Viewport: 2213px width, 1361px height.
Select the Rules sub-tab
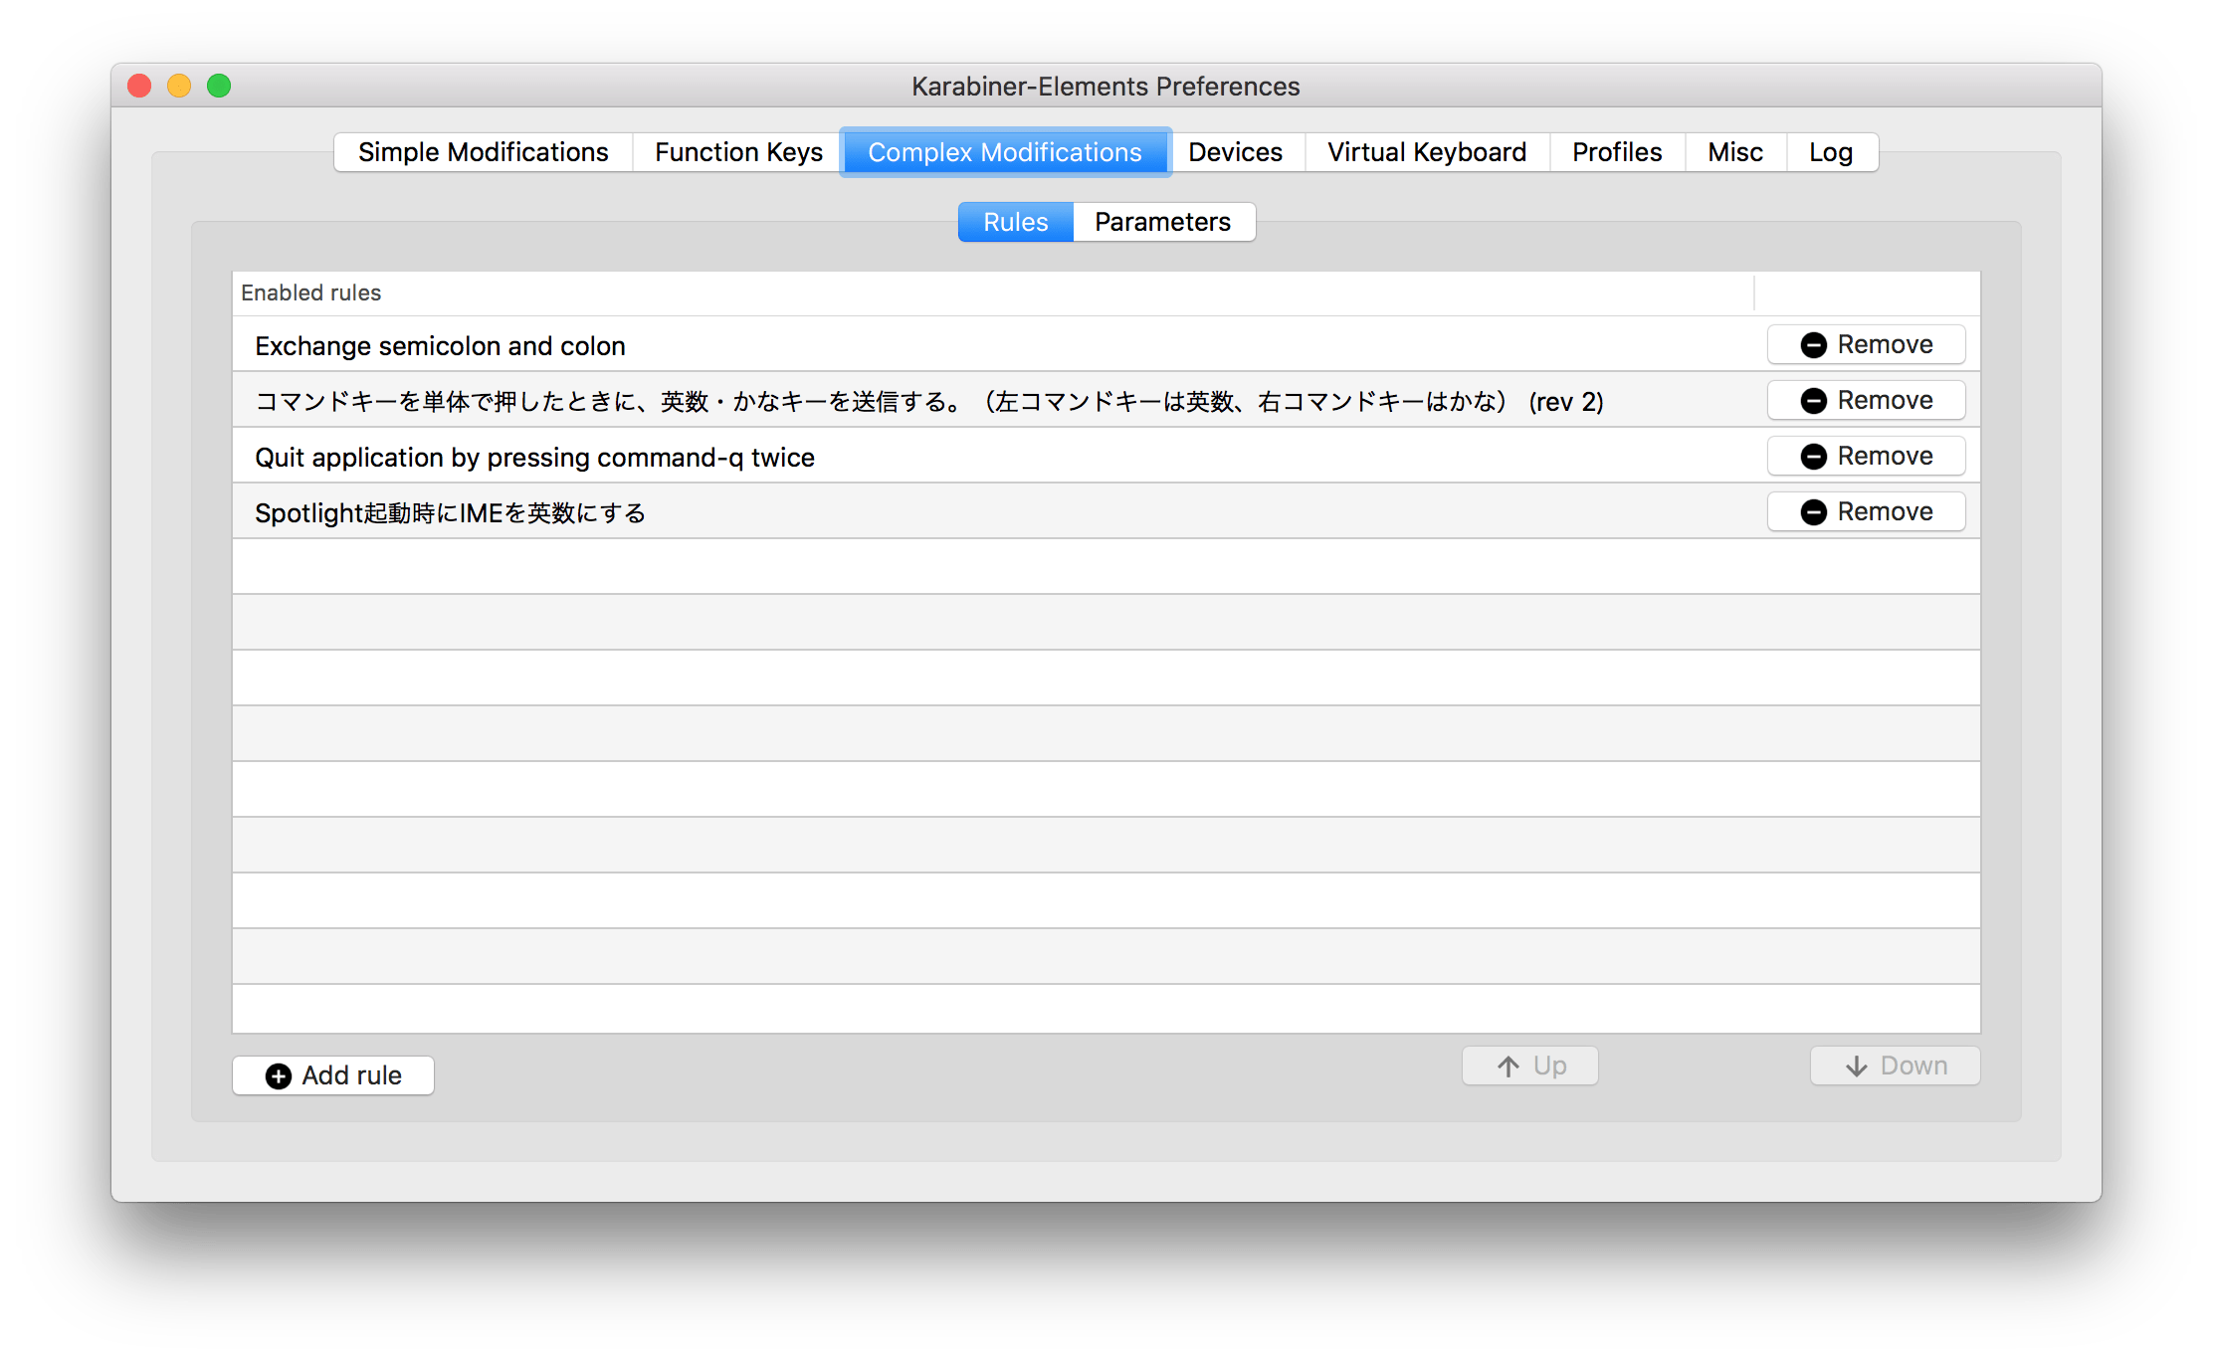click(x=1016, y=222)
